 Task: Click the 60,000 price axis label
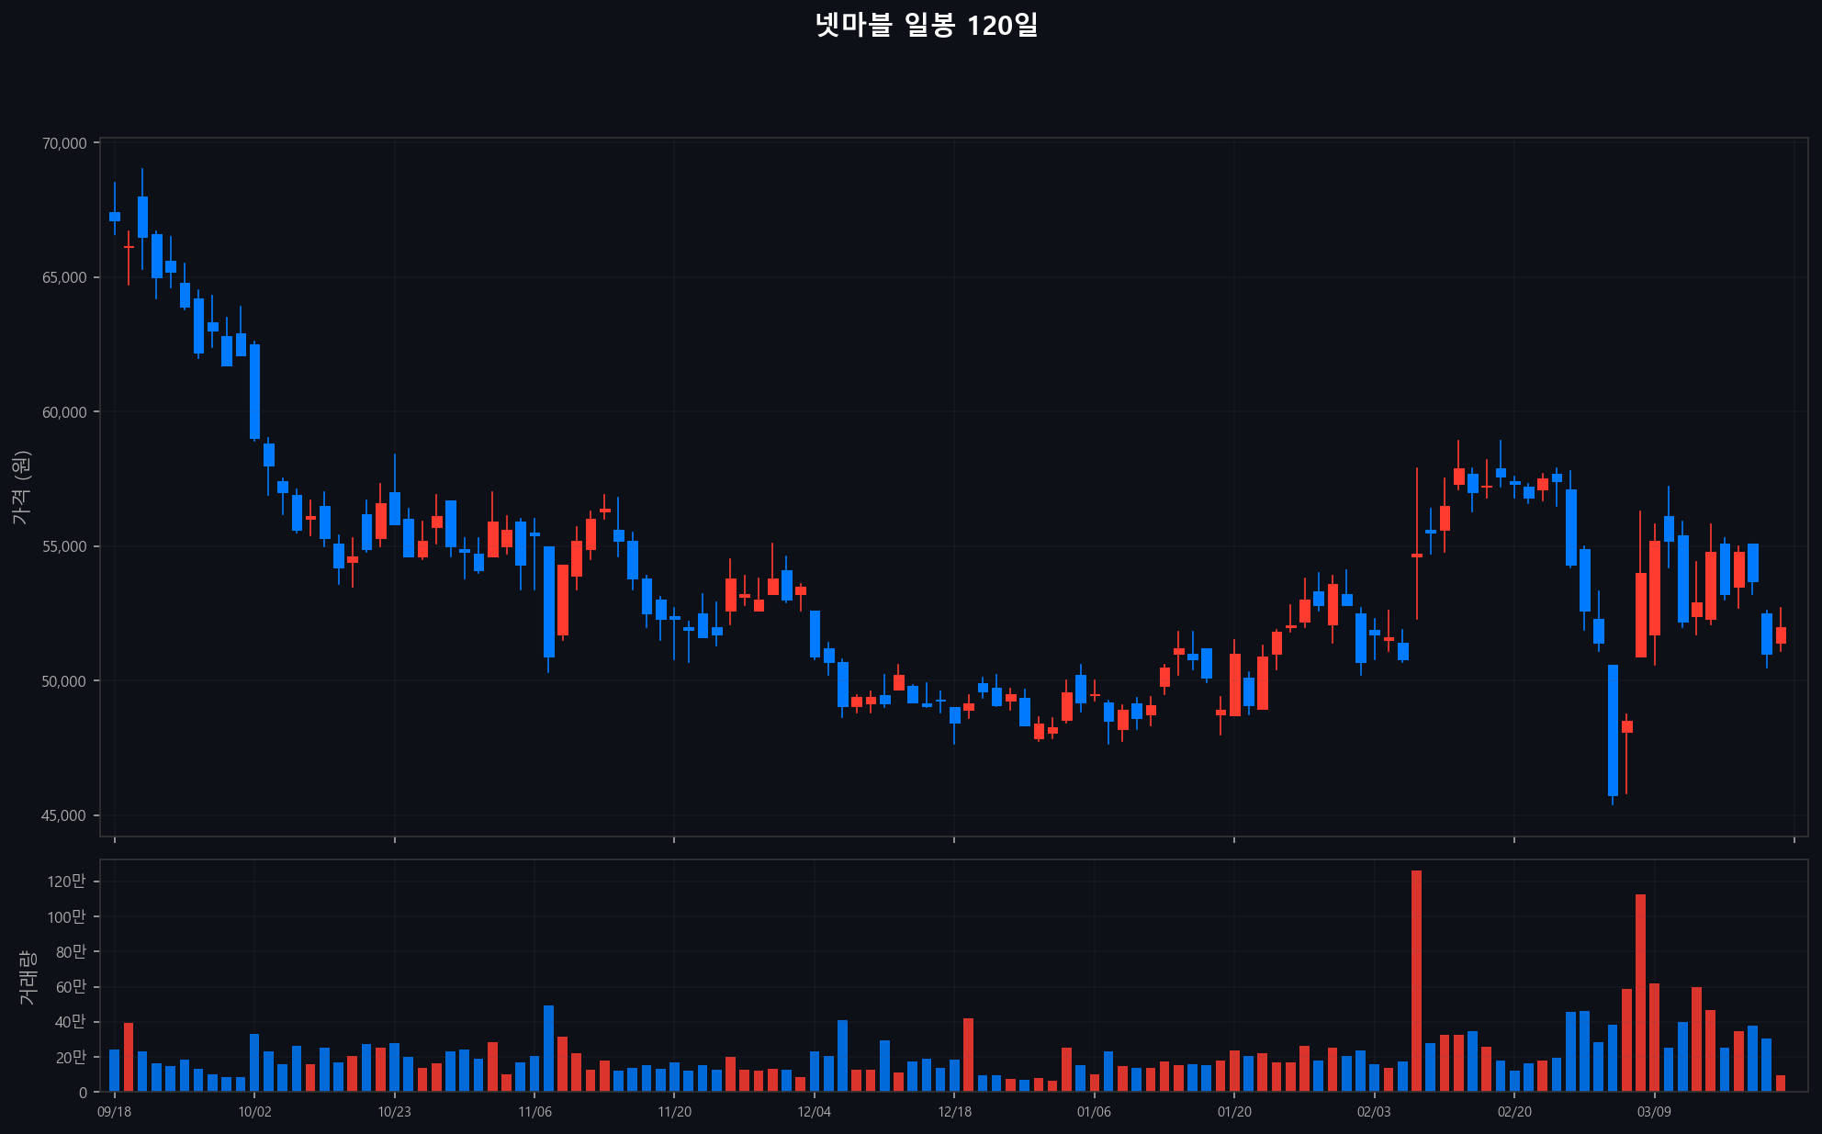pos(64,412)
